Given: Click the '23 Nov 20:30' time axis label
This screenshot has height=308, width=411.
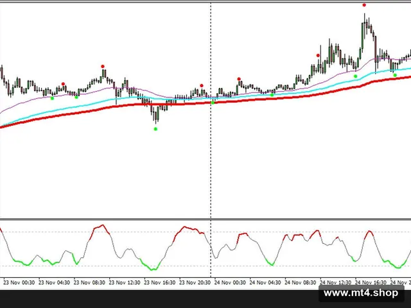Looking at the screenshot, I should coord(195,283).
